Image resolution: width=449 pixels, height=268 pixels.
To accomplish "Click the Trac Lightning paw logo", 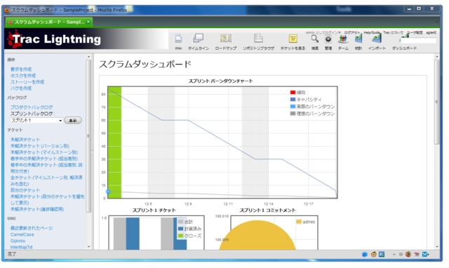I will point(14,39).
